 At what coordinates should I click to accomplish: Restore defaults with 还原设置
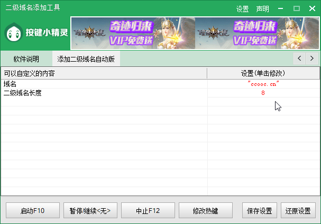click(x=298, y=211)
